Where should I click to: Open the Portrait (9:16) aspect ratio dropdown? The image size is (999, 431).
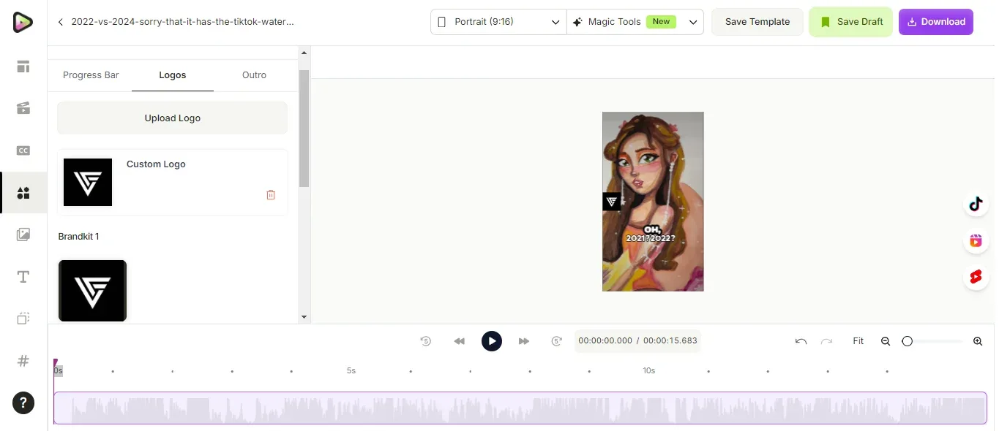tap(498, 22)
